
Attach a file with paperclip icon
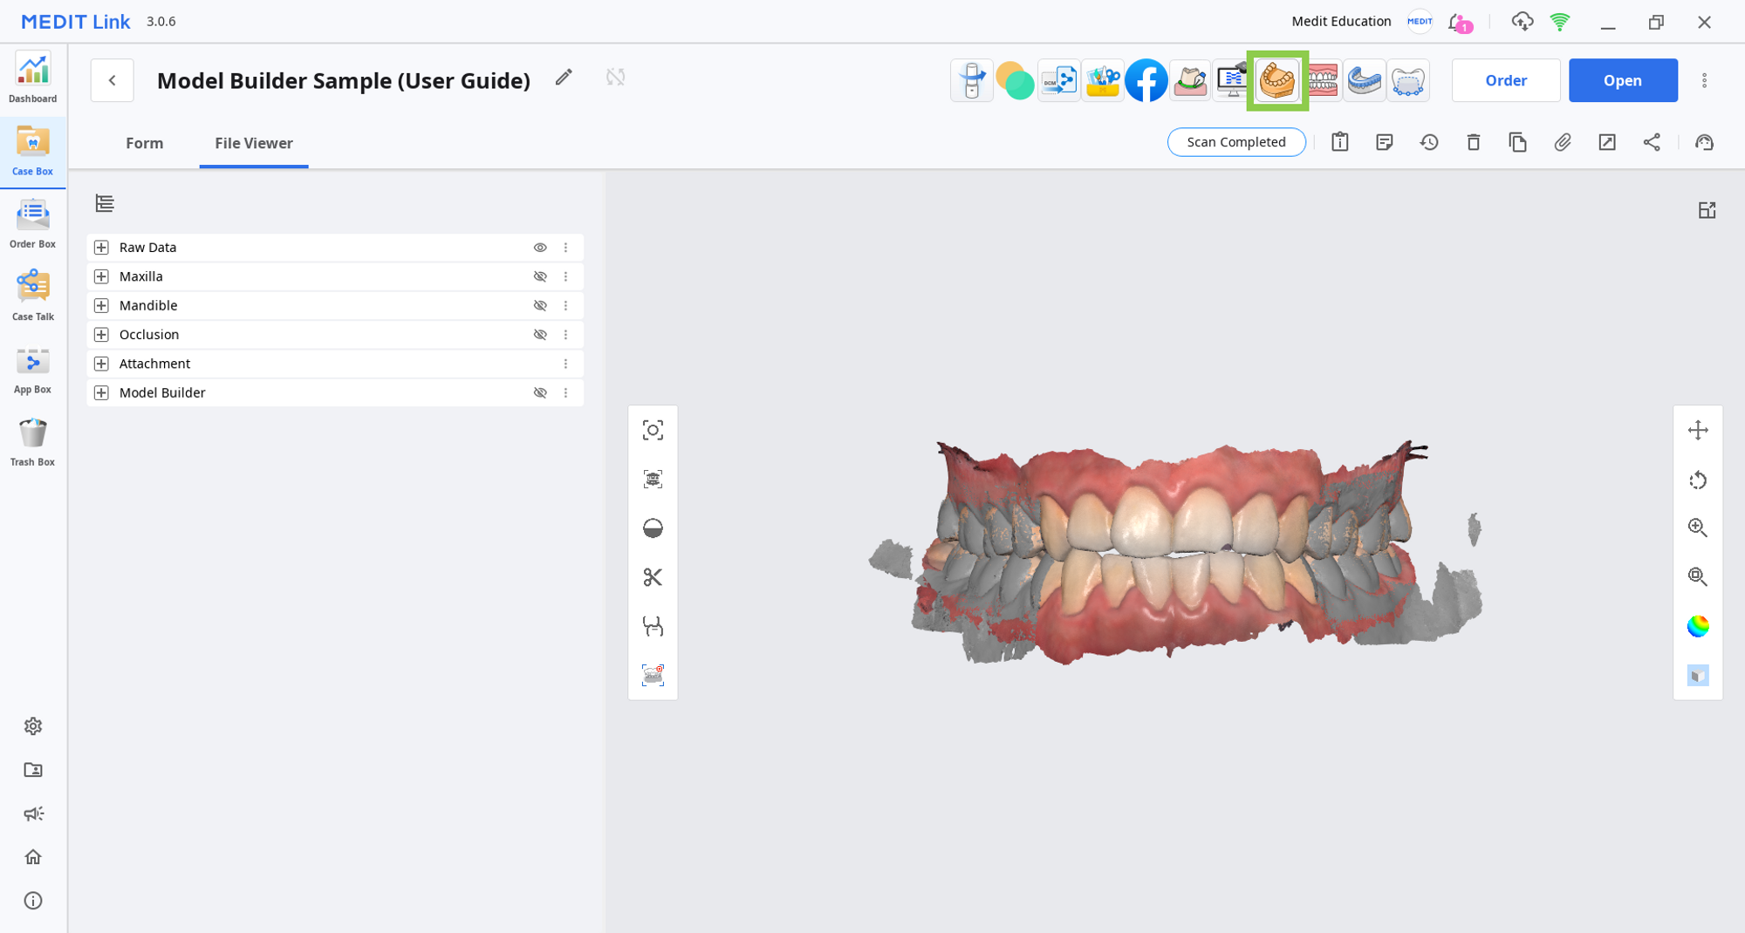click(x=1563, y=142)
